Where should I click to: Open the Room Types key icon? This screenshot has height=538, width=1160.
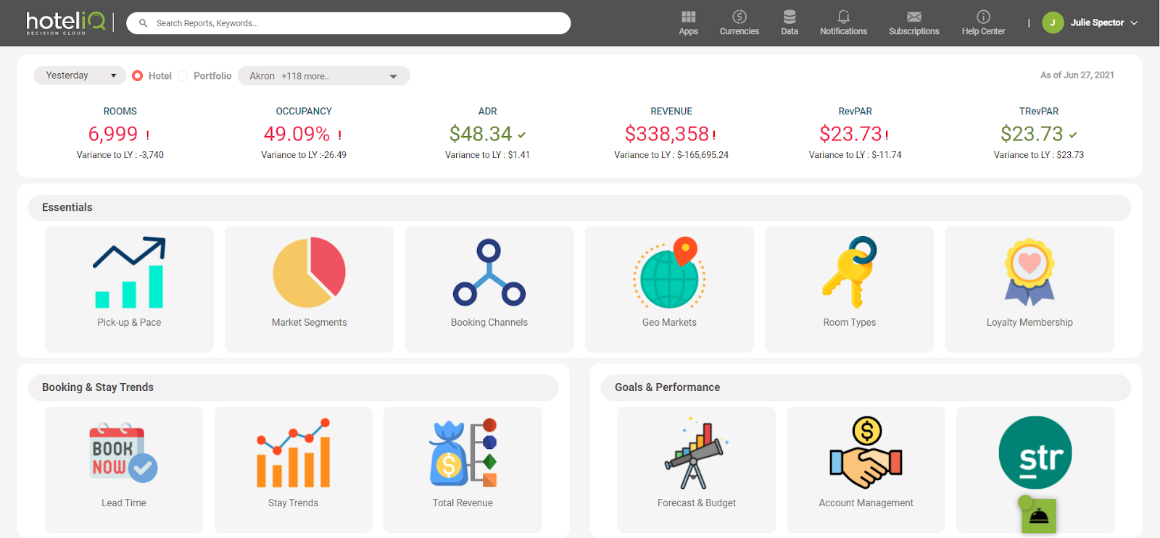click(x=849, y=272)
